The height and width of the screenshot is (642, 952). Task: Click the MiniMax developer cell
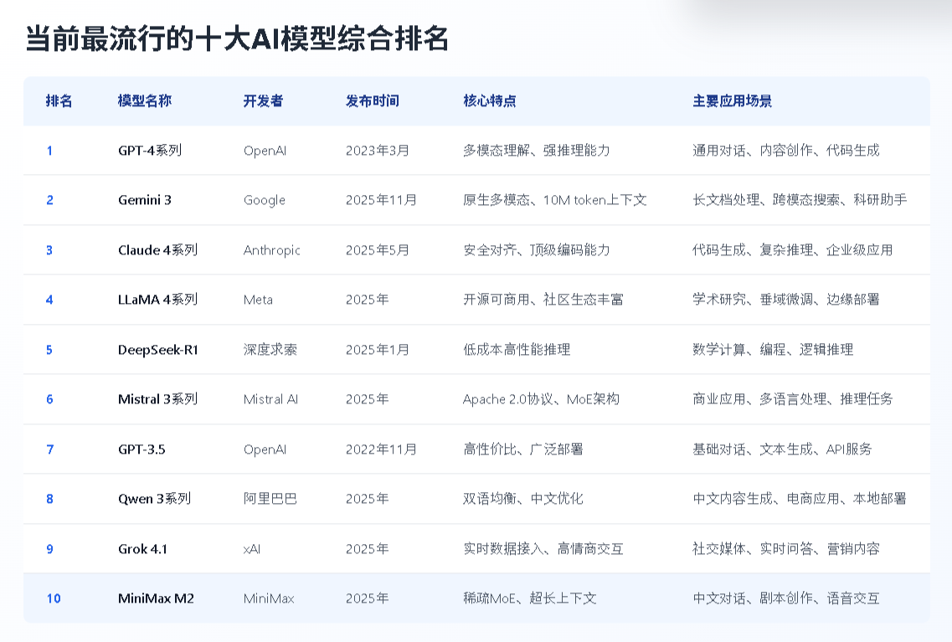pos(269,598)
